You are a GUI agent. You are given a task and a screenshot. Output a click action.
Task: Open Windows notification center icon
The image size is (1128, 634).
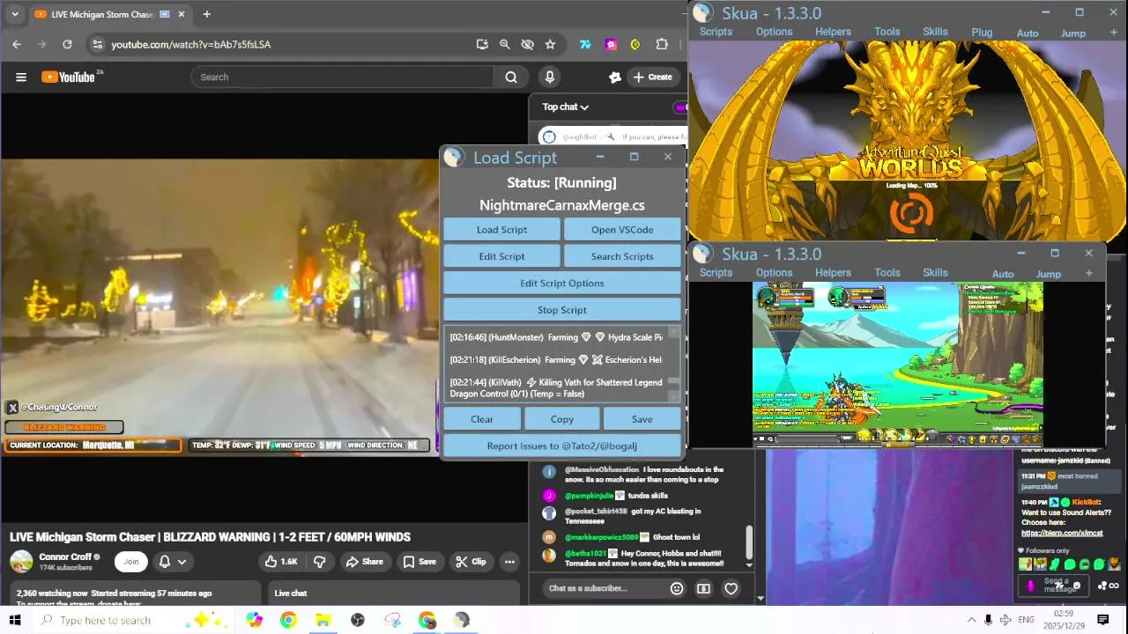pyautogui.click(x=1103, y=620)
